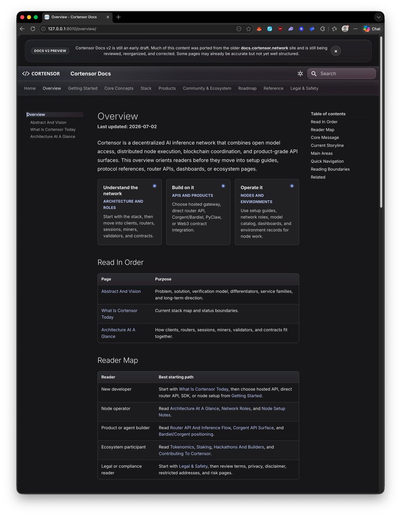Open the orange fox extension icon
401x516 pixels.
click(x=259, y=29)
